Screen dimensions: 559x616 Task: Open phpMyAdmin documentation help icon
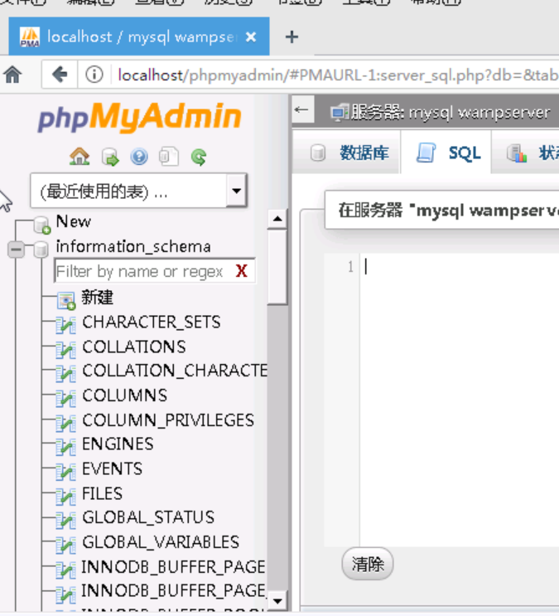tap(139, 157)
